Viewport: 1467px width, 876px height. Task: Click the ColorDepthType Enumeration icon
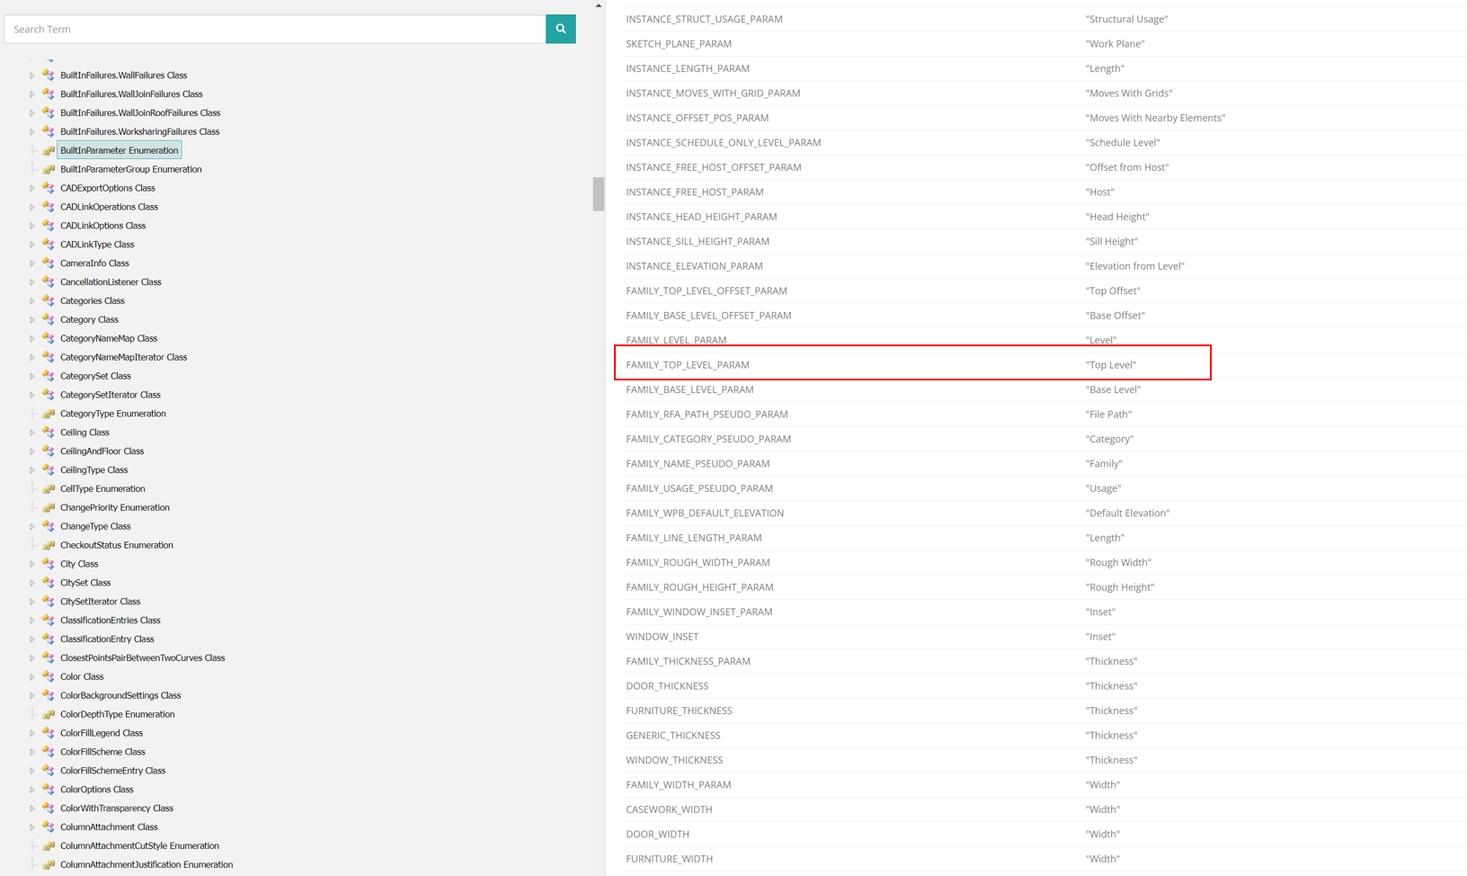click(x=49, y=715)
